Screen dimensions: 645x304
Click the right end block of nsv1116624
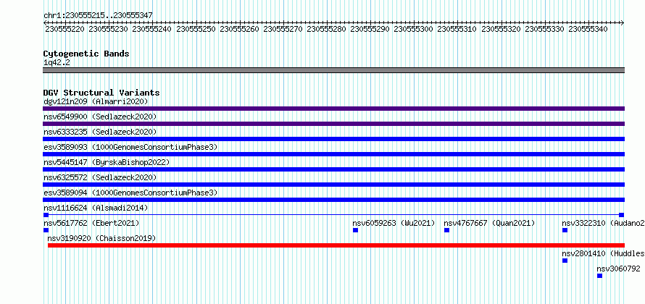point(622,215)
